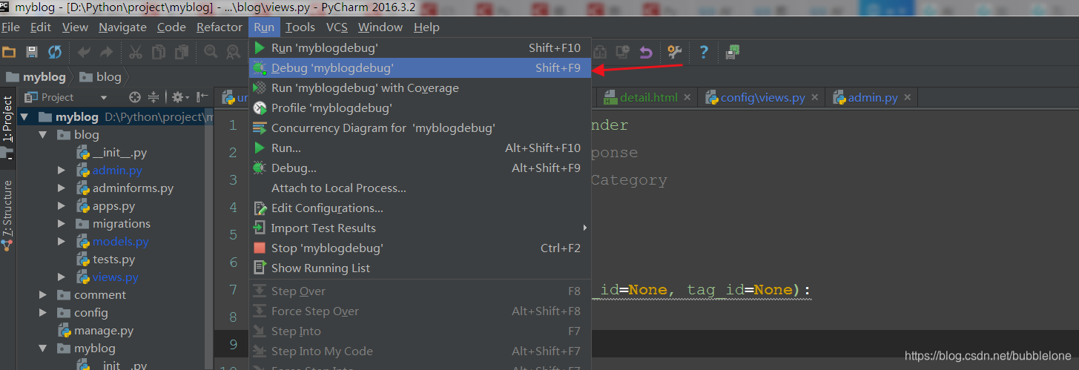Open the Refactor menu

point(220,27)
